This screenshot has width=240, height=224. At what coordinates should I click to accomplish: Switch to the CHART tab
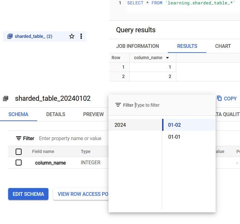(223, 46)
